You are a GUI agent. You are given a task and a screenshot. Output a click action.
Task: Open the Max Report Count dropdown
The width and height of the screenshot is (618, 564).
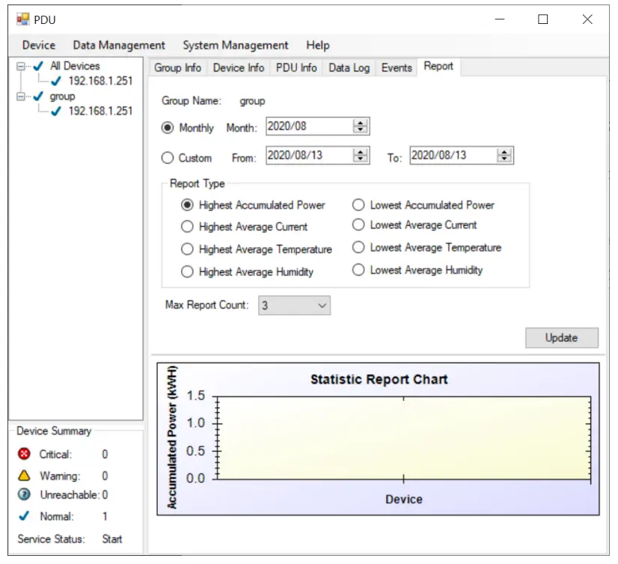294,305
